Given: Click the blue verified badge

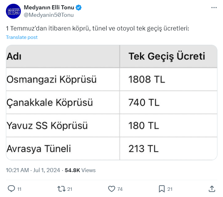Looking at the screenshot, I should (x=80, y=8).
